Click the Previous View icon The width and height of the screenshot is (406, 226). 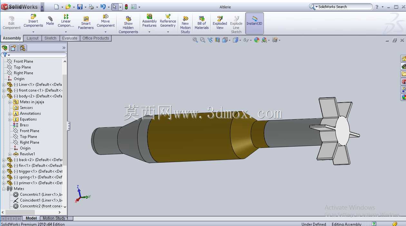pyautogui.click(x=210, y=40)
